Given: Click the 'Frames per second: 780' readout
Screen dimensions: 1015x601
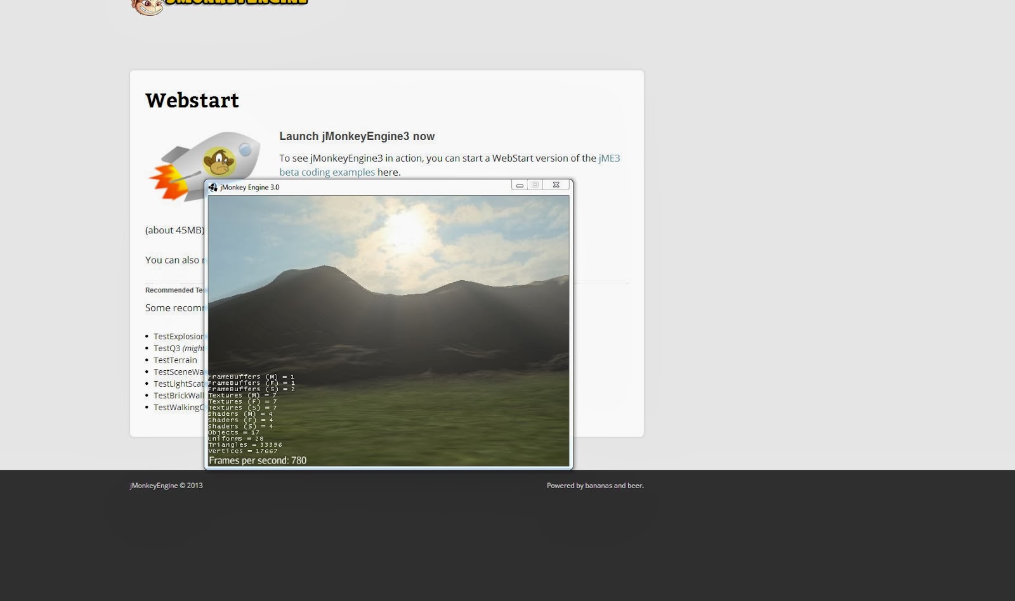Looking at the screenshot, I should [x=258, y=460].
